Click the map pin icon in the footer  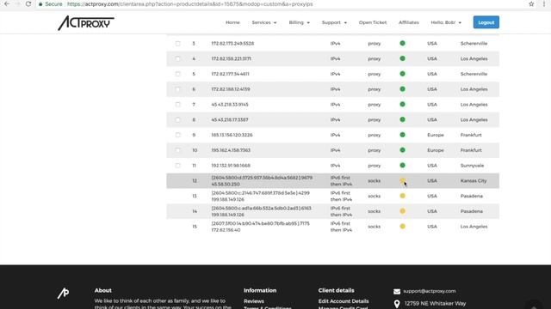(x=397, y=304)
